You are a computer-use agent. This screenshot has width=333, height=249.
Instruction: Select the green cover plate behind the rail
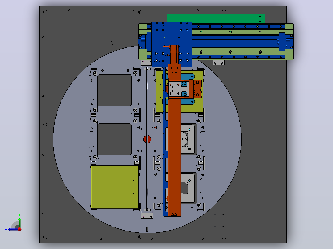click(x=216, y=19)
